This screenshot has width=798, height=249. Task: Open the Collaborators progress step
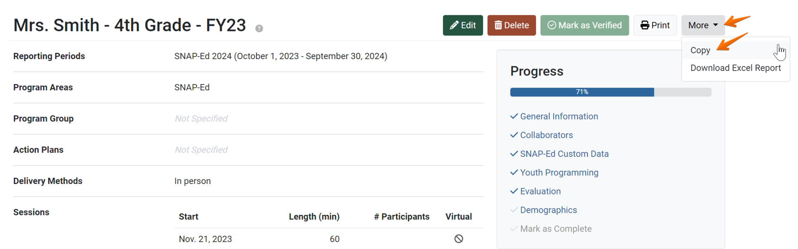[546, 135]
